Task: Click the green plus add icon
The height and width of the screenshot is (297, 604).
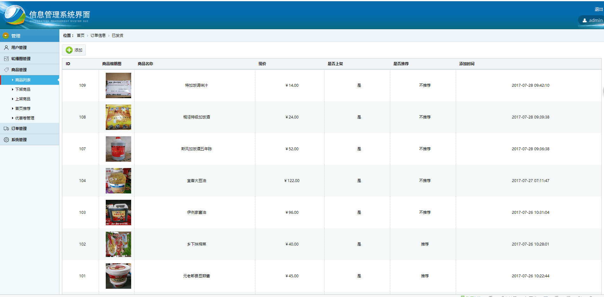Action: [x=69, y=50]
